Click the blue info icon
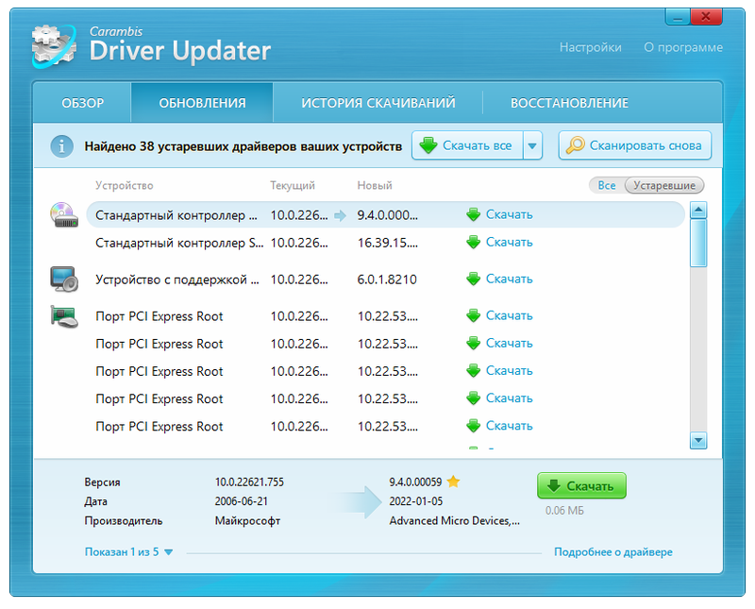This screenshot has width=755, height=609. 61,145
